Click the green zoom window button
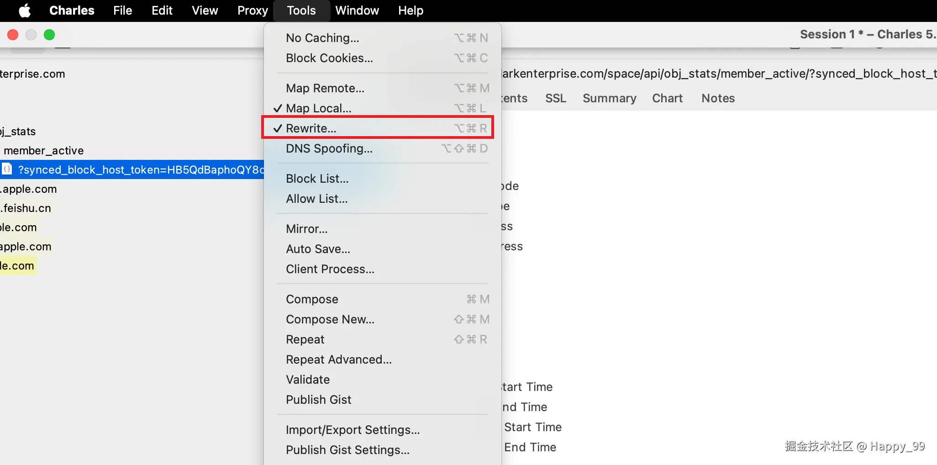Image resolution: width=937 pixels, height=465 pixels. [x=49, y=35]
